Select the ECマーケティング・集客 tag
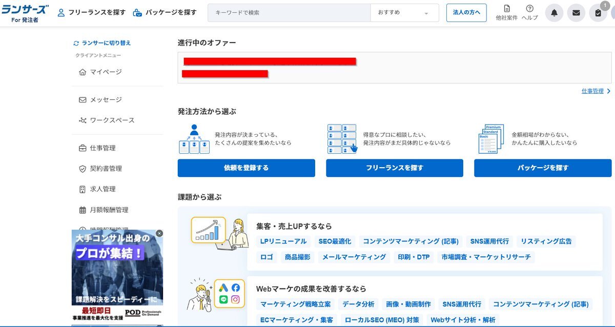Image resolution: width=615 pixels, height=327 pixels. 297,320
